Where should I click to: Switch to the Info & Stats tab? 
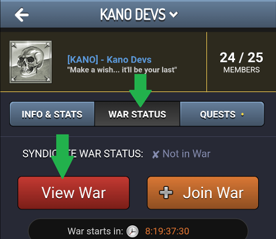click(52, 114)
